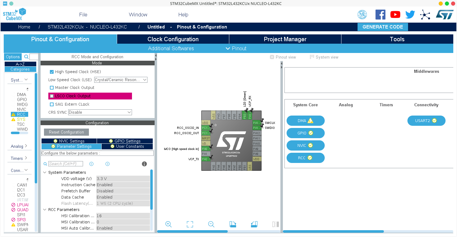Switch to the Clock Configuration tab
This screenshot has width=457, height=237.
tap(173, 39)
